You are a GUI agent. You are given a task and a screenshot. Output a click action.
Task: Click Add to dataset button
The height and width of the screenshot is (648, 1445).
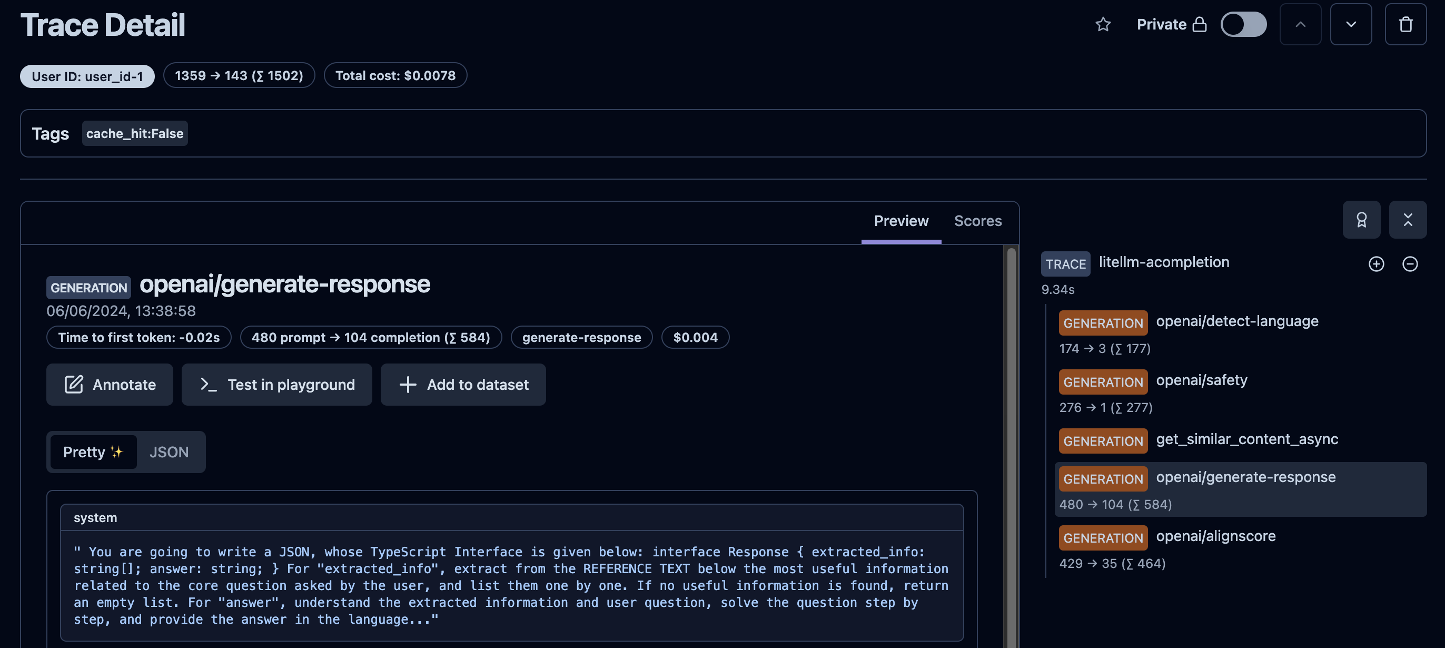tap(463, 384)
